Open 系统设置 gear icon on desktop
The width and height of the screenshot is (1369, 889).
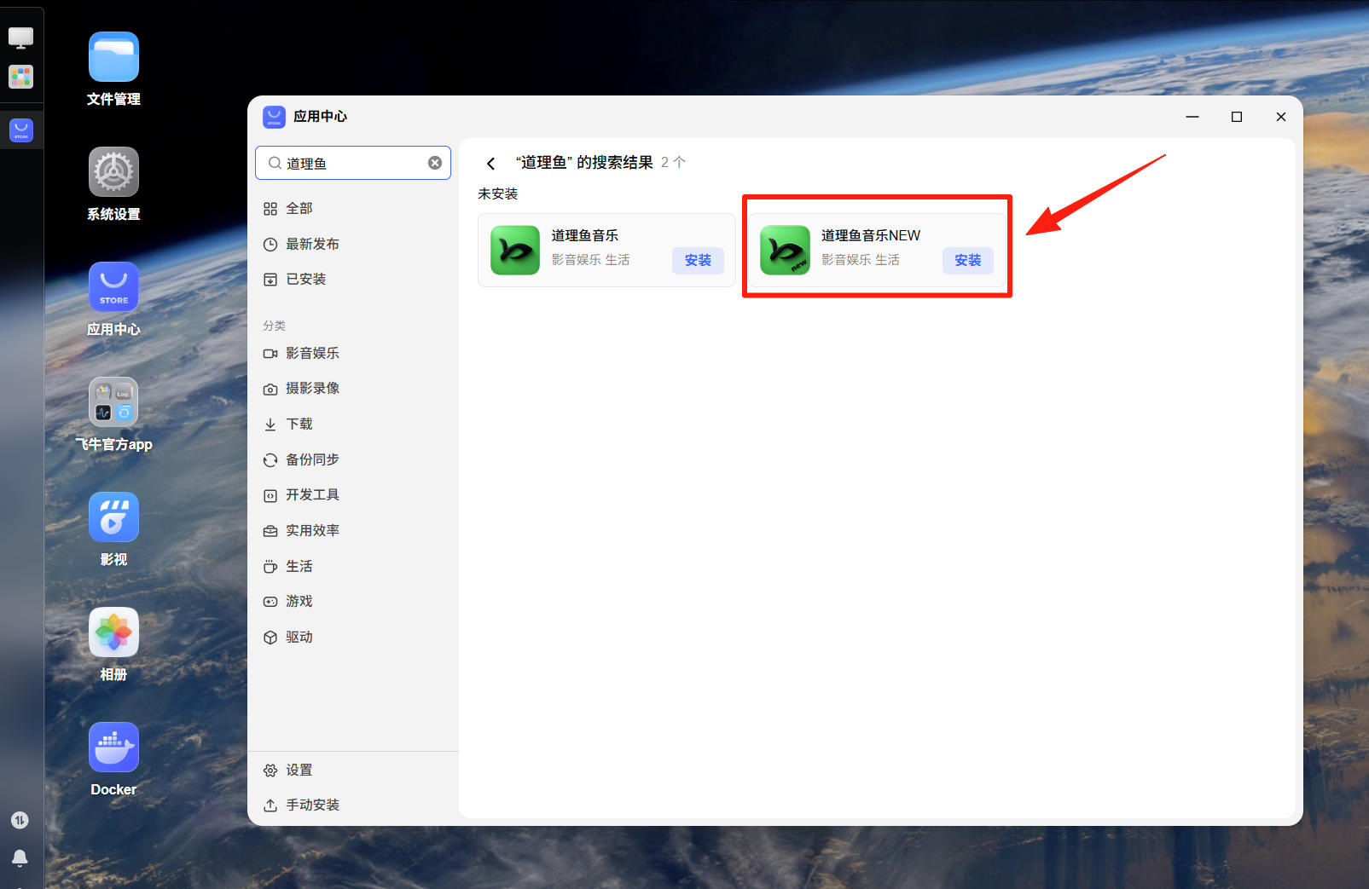[113, 172]
